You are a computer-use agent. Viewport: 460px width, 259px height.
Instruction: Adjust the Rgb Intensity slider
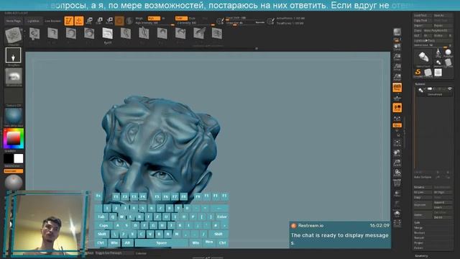(155, 23)
